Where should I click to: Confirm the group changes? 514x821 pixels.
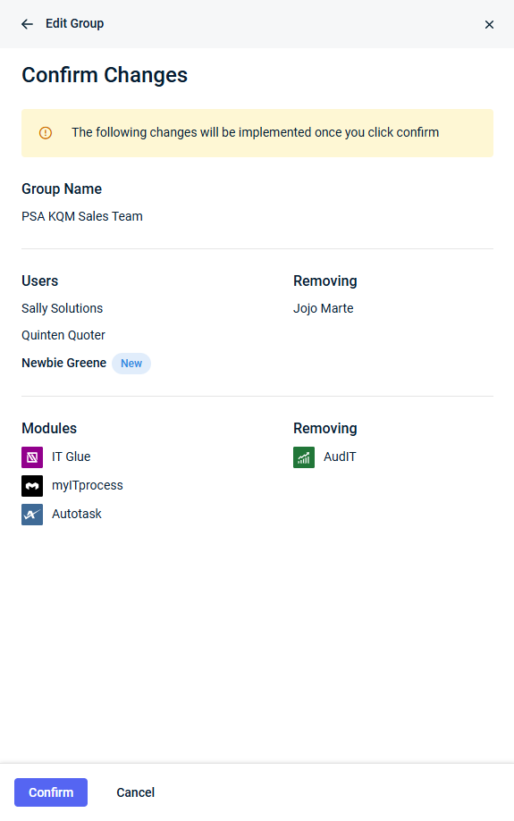click(x=51, y=792)
